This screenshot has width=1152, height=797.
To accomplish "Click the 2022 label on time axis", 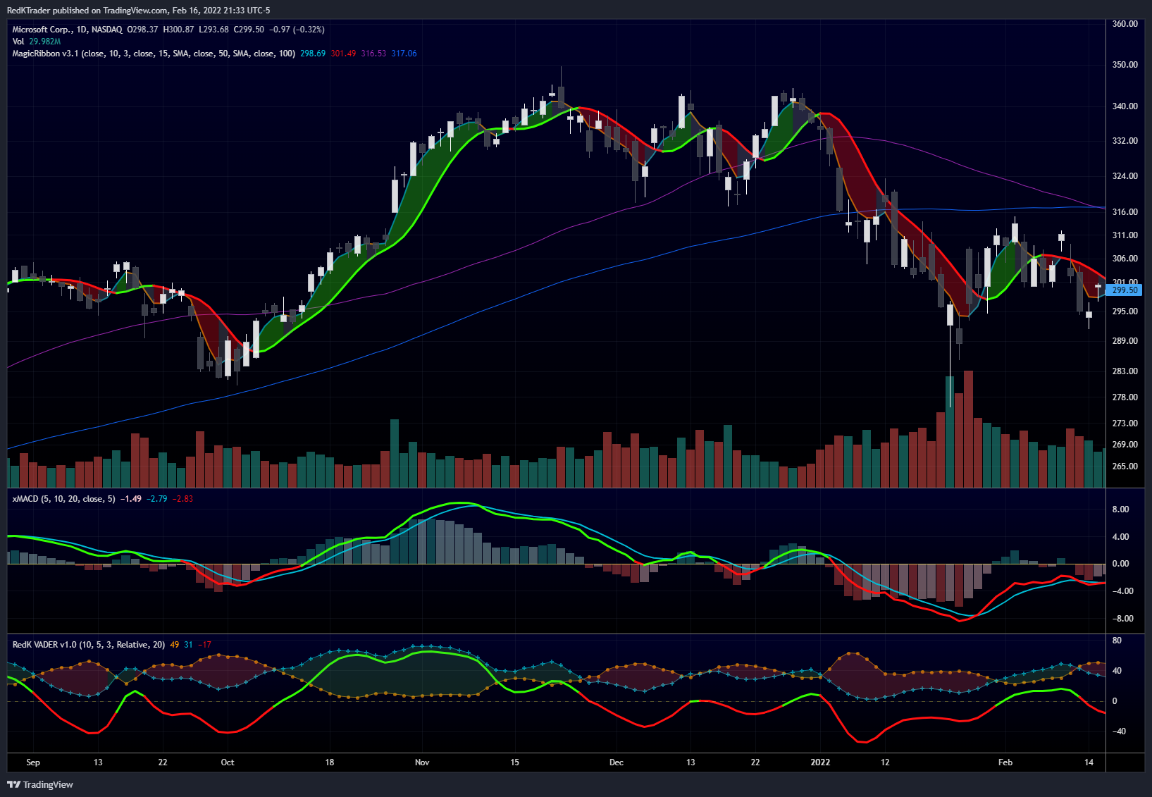I will (820, 762).
